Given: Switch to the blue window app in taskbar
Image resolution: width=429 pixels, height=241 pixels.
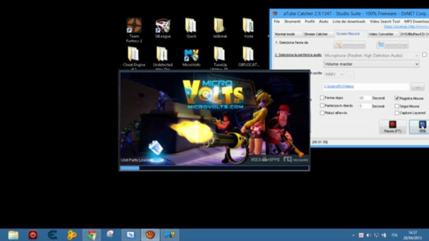Looking at the screenshot, I should pos(130,235).
